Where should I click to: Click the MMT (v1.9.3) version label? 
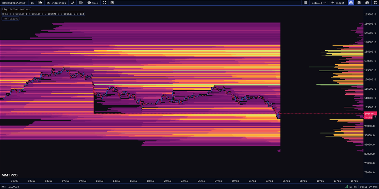[10, 186]
